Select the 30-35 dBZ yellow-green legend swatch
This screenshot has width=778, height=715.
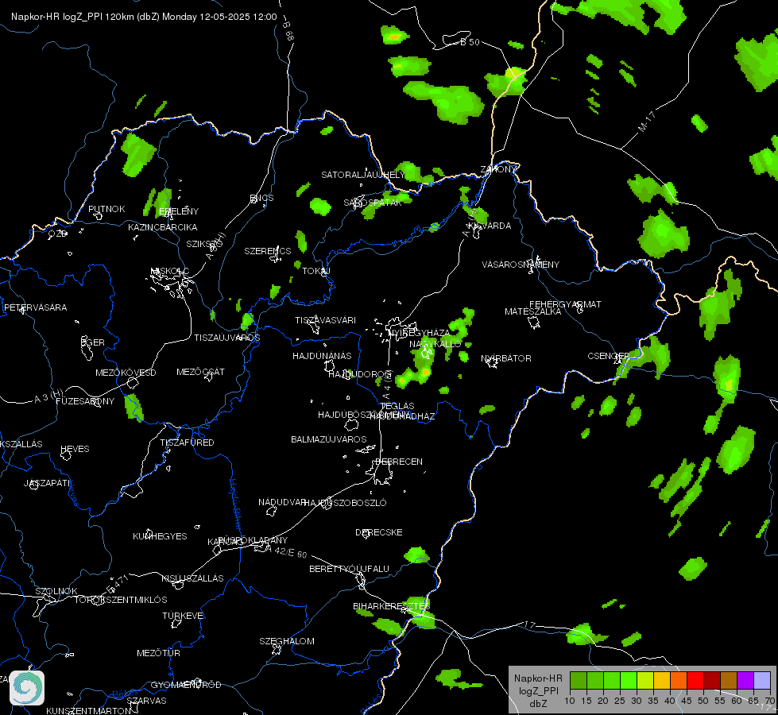[x=645, y=680]
